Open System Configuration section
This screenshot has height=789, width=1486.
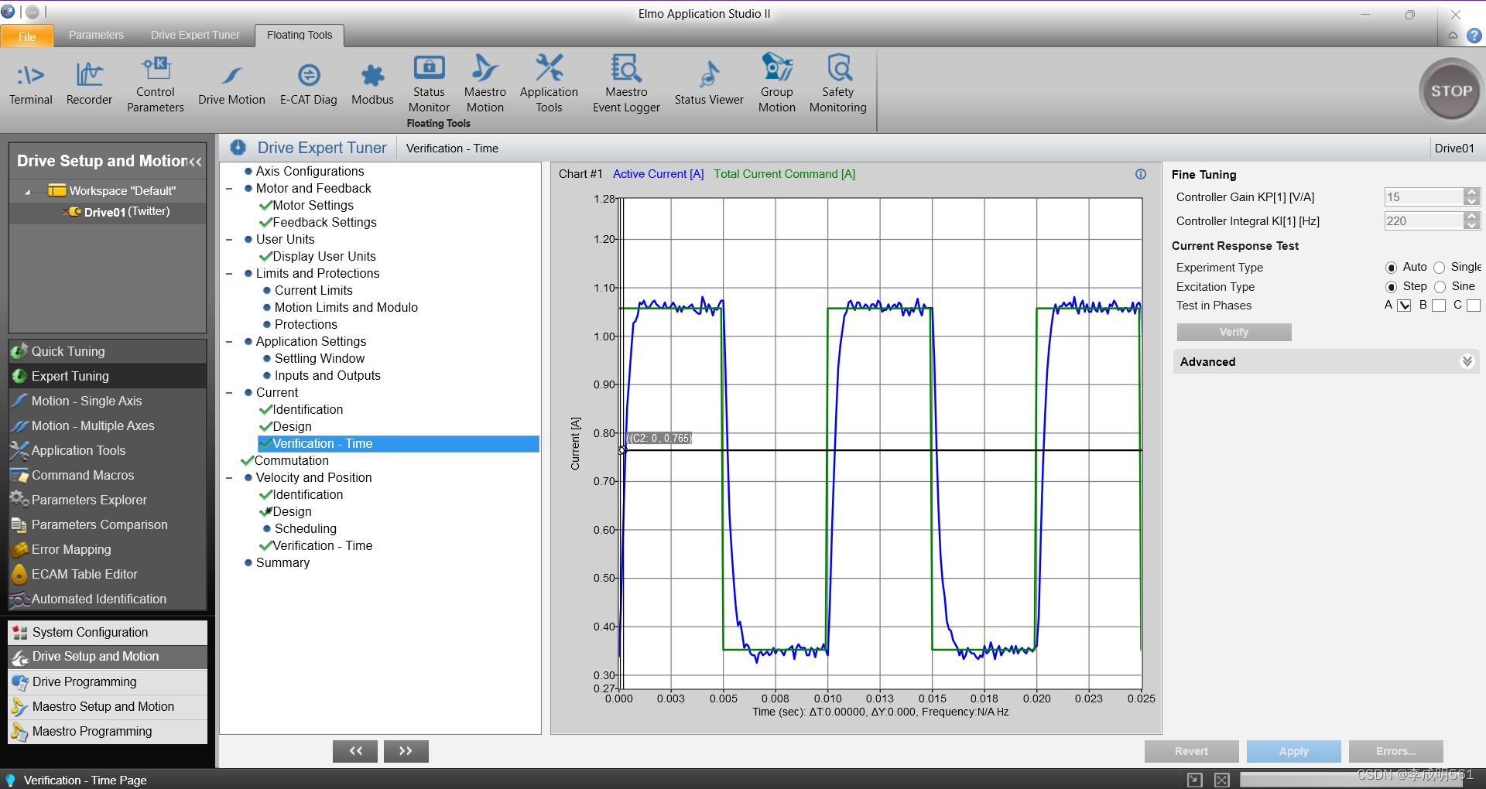tap(108, 632)
